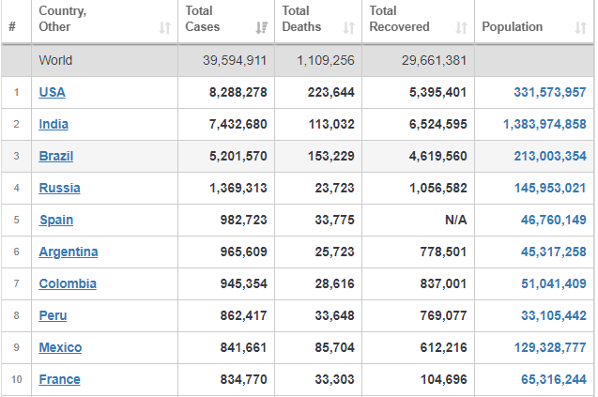Select Argentina total cases 965,609

243,252
